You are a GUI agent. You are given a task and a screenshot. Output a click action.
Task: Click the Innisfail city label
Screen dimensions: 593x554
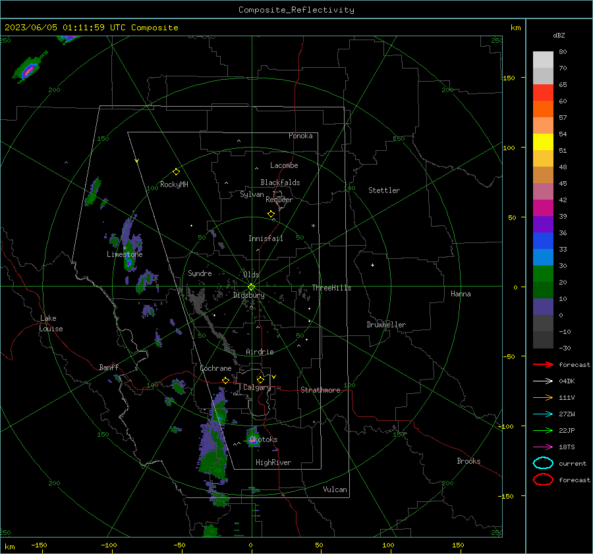(266, 238)
